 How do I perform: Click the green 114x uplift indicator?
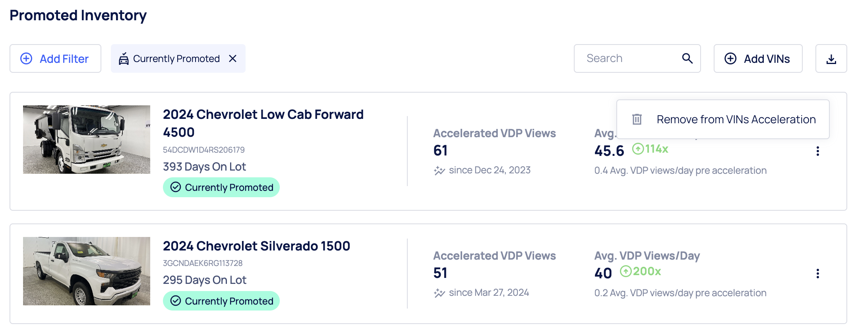(x=650, y=149)
